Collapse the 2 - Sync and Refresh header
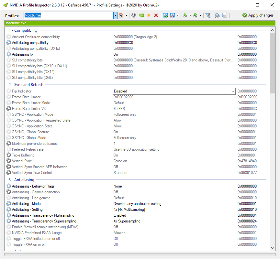This screenshot has width=280, height=259. point(26,85)
